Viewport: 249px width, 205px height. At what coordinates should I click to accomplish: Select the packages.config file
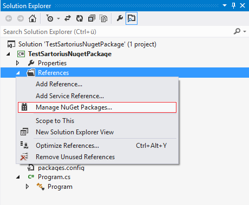click(61, 168)
